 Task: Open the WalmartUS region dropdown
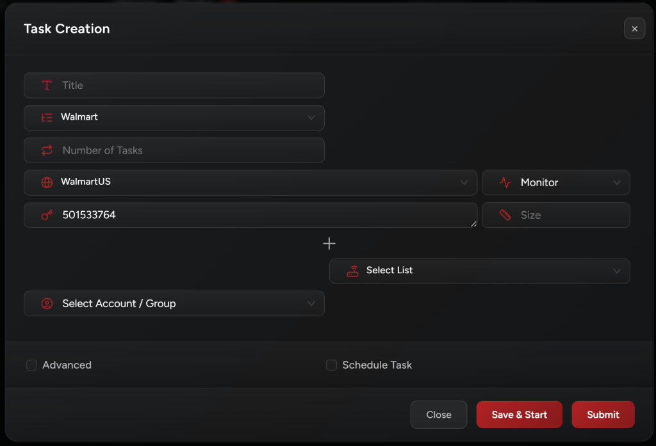pos(464,182)
